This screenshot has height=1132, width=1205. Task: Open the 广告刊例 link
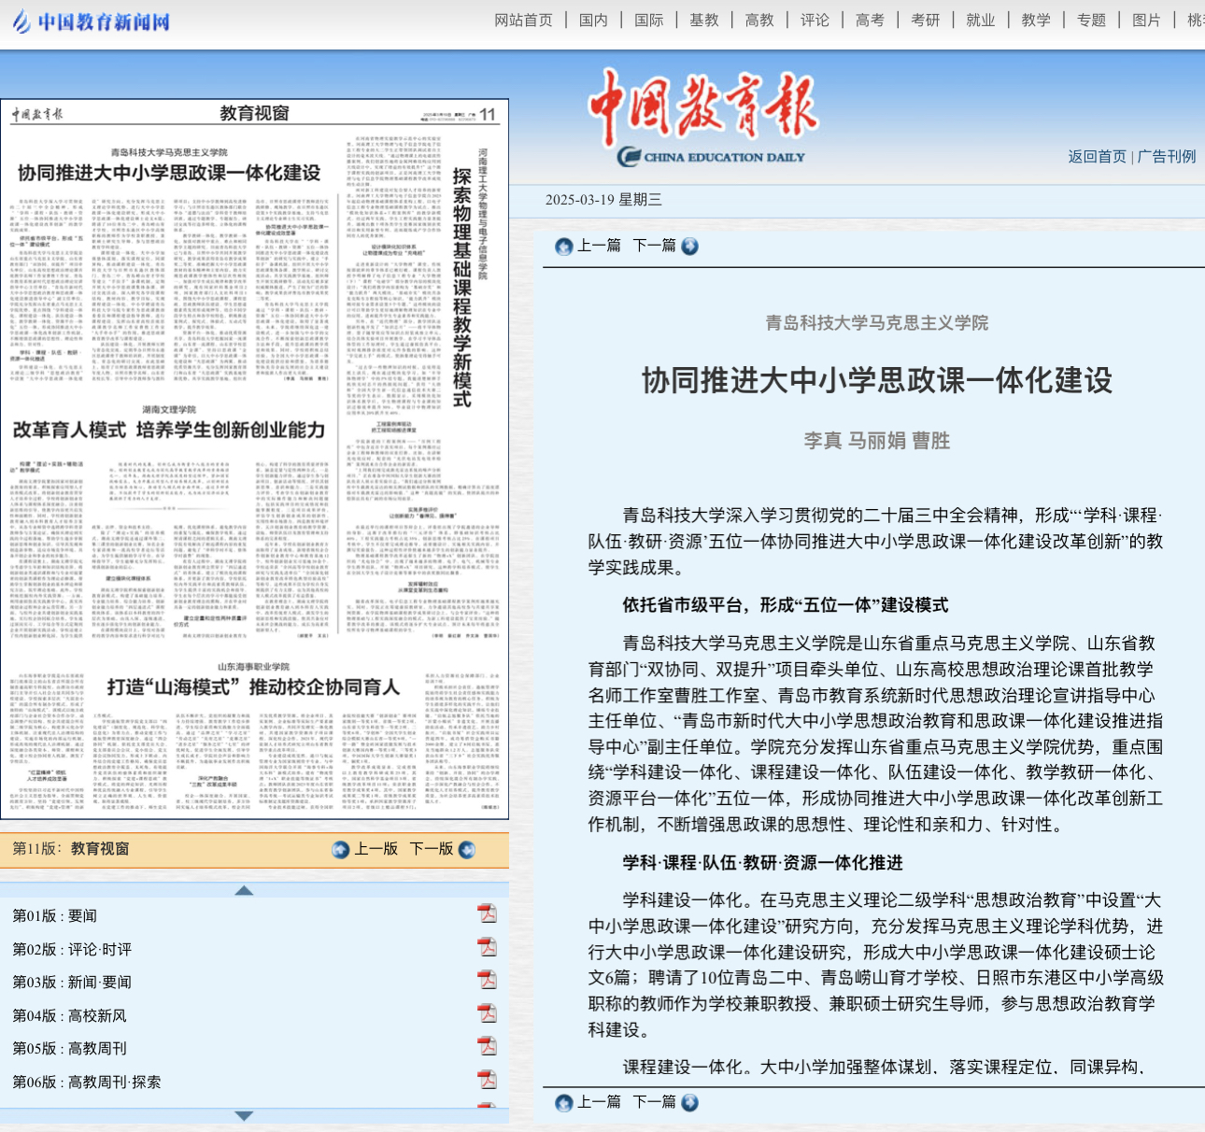[x=1166, y=157]
